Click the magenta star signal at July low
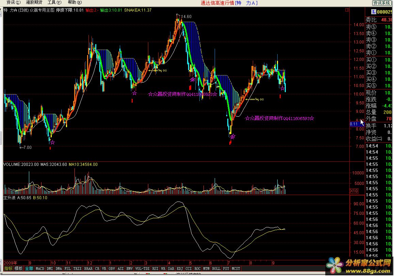 pyautogui.click(x=233, y=137)
